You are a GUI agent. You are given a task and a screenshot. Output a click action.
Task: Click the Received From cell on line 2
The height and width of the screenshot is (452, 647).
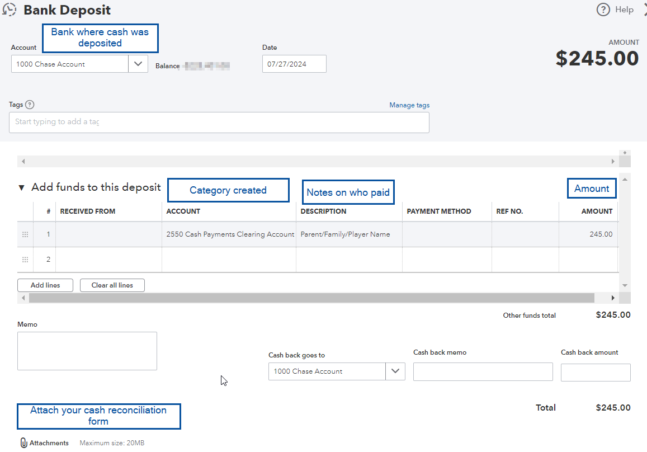[x=108, y=260]
